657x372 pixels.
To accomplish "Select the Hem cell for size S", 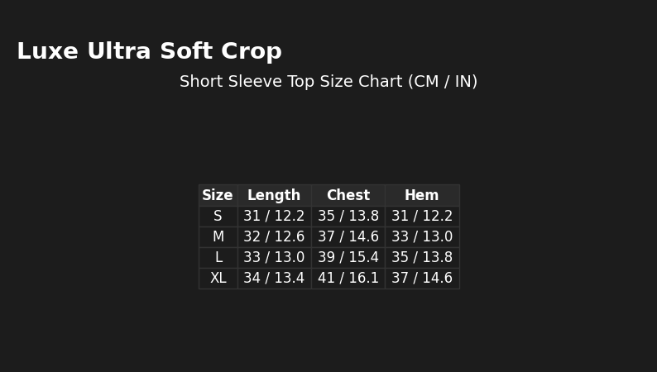I will (x=422, y=217).
